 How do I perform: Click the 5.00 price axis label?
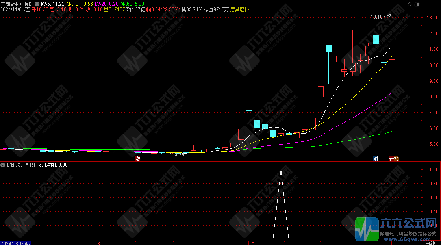point(434,144)
